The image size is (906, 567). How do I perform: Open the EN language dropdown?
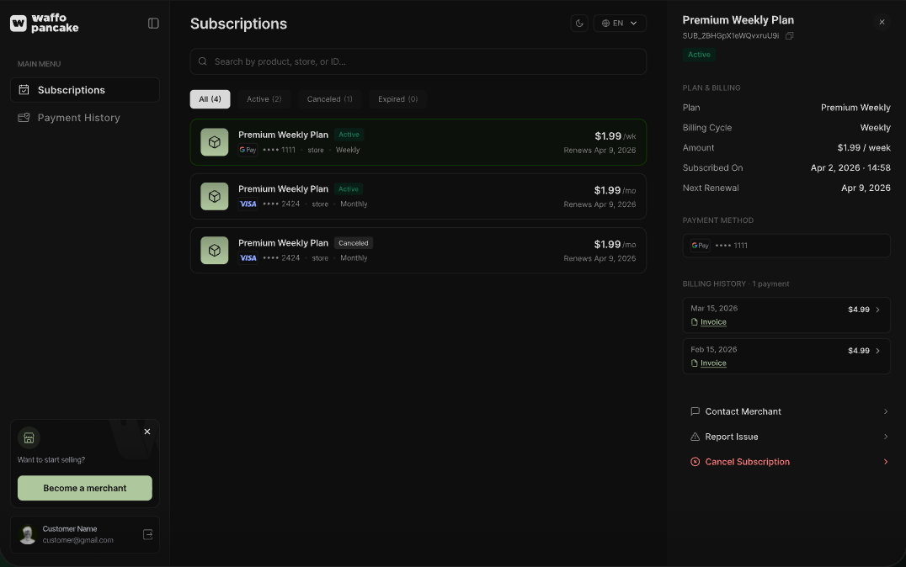620,23
